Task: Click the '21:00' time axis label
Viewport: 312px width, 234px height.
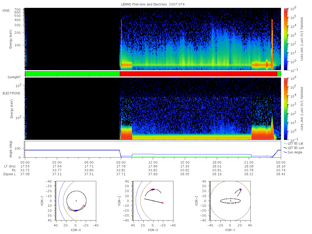Action: (249, 162)
